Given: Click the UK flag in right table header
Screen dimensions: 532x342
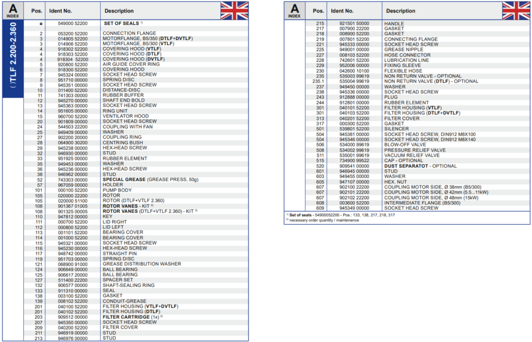Looking at the screenshot, I should (516, 10).
